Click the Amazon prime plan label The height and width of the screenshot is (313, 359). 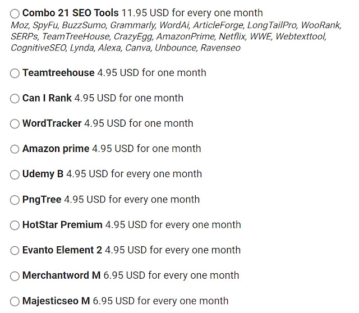56,149
